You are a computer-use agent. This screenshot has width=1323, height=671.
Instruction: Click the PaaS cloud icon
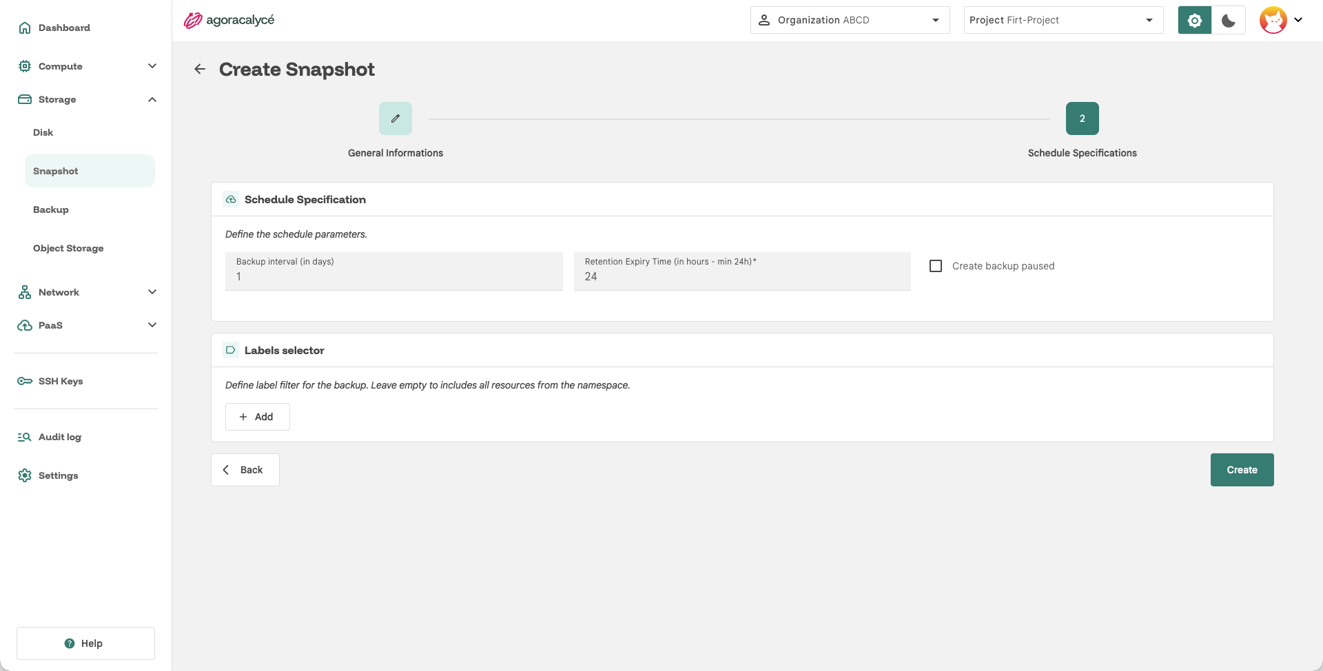[x=25, y=325]
